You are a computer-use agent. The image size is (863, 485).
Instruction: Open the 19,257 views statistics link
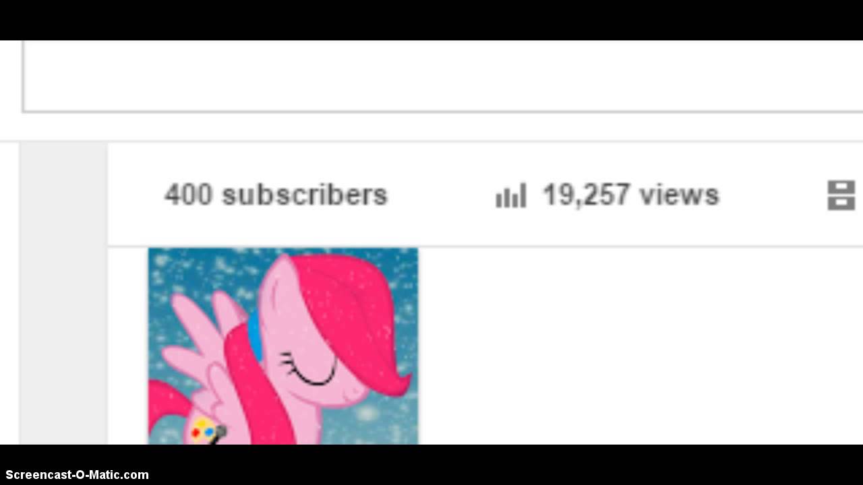click(607, 195)
